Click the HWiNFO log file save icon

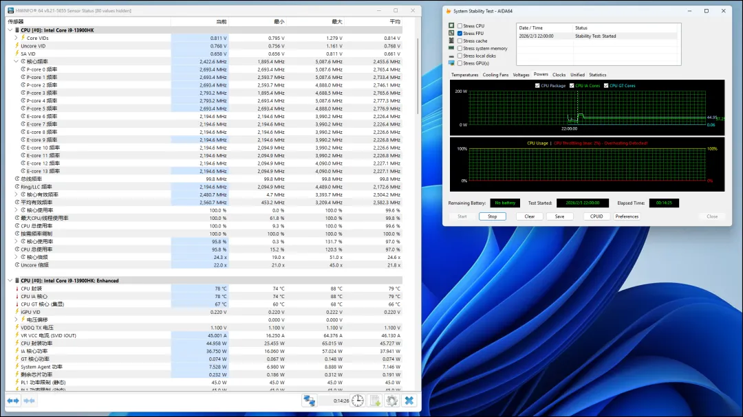(375, 401)
